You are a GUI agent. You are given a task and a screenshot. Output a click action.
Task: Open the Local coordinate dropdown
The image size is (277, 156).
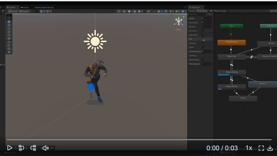pos(24,11)
